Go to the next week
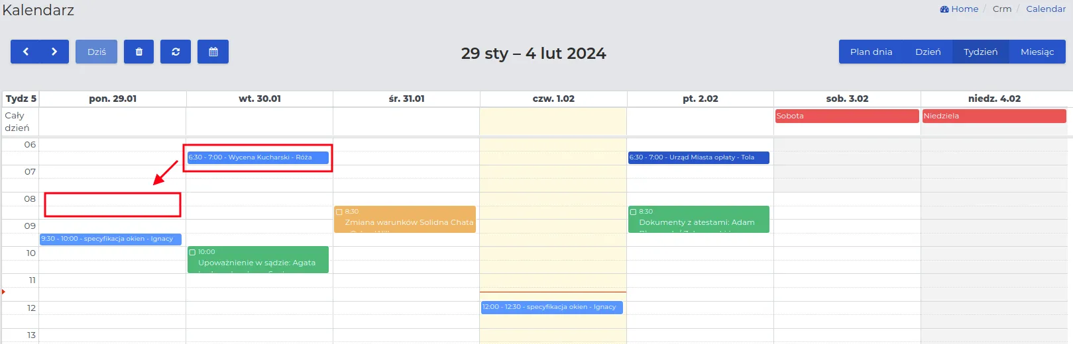The height and width of the screenshot is (344, 1073). tap(54, 52)
